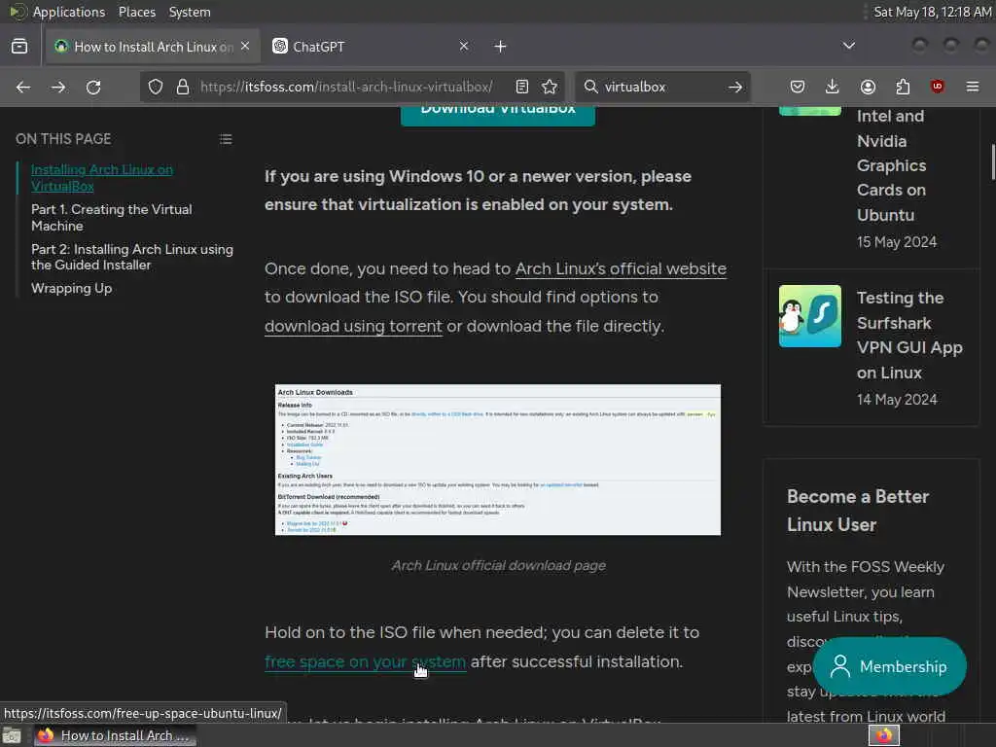The width and height of the screenshot is (996, 747).
Task: Open the free space on your system link
Action: tap(366, 661)
